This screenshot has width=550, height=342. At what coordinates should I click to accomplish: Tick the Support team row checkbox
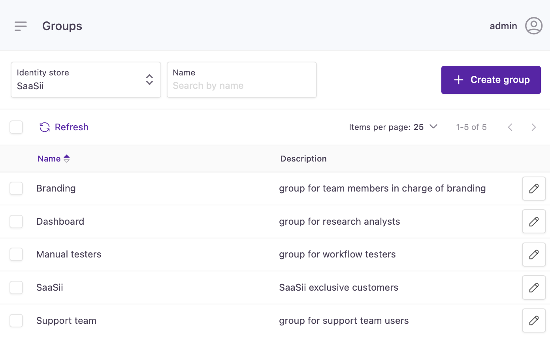click(x=16, y=320)
